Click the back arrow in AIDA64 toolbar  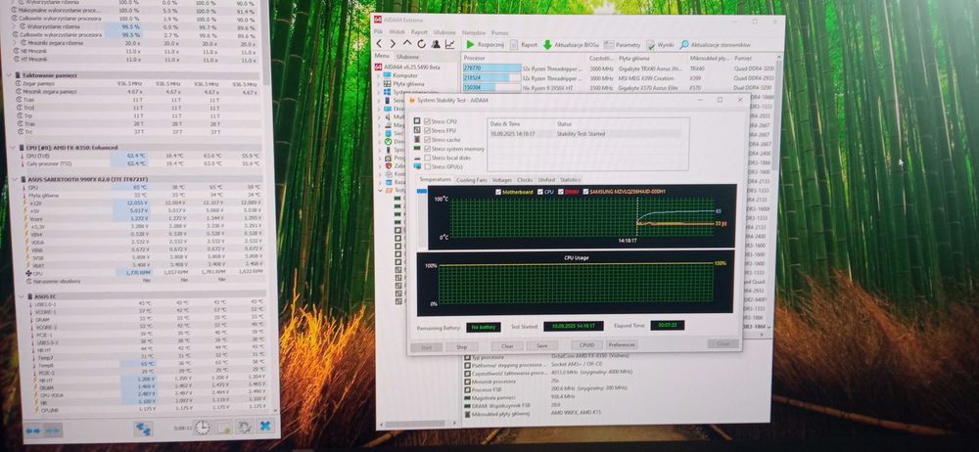pyautogui.click(x=378, y=44)
